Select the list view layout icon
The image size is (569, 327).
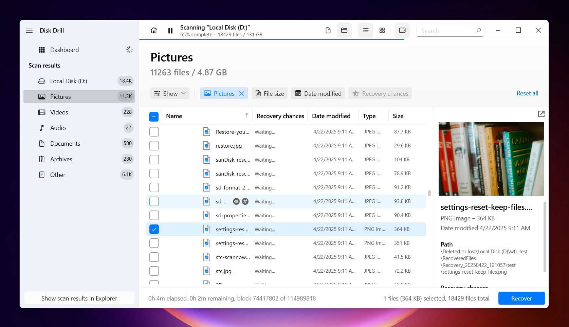coord(365,31)
